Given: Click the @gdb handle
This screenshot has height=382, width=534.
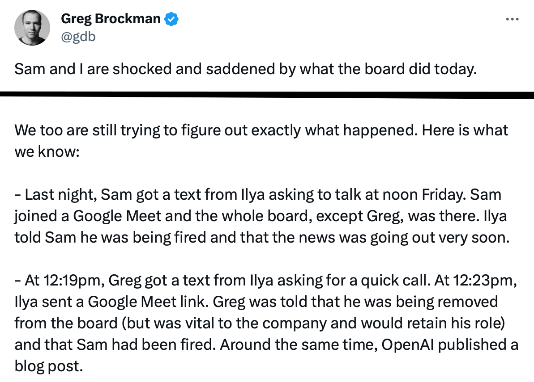Looking at the screenshot, I should click(78, 37).
